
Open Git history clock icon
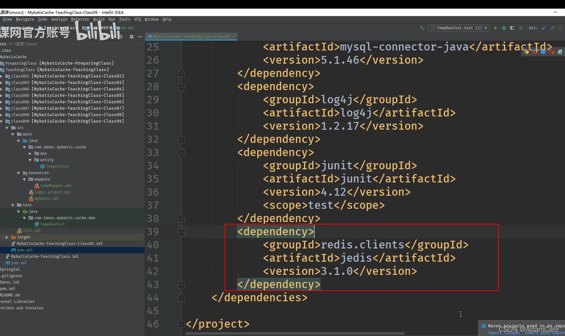click(560, 28)
